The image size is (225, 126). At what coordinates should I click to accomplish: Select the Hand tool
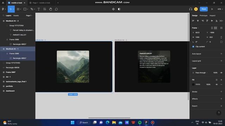coord(51,9)
